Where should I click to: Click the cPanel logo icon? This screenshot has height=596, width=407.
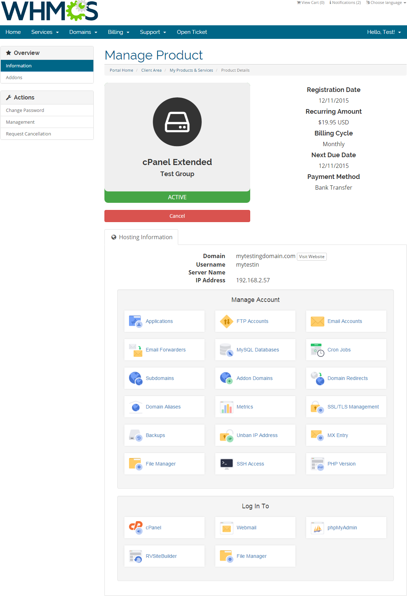coord(135,528)
